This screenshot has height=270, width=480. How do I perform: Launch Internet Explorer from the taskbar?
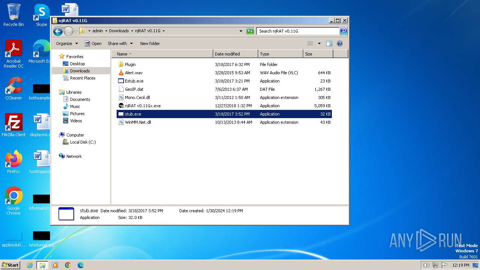click(x=30, y=265)
